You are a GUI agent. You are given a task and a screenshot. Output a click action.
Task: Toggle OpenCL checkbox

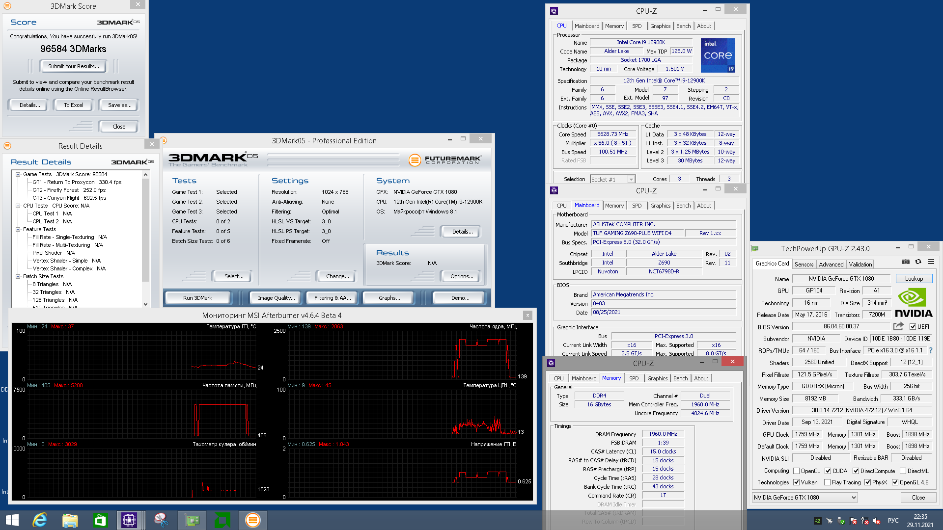click(796, 471)
